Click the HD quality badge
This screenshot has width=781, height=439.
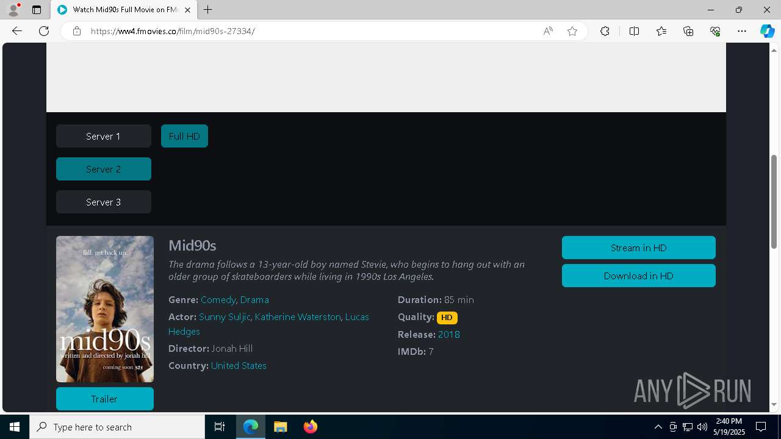pos(447,318)
